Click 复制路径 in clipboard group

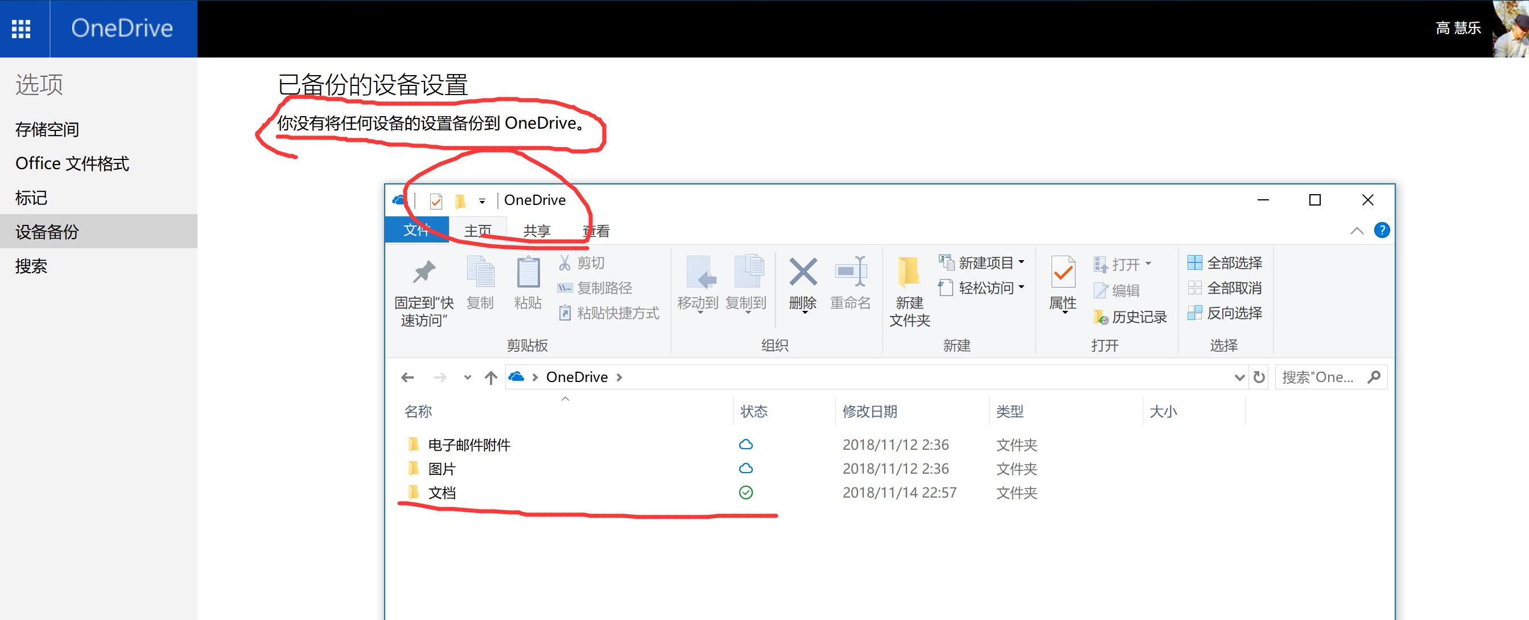pyautogui.click(x=595, y=288)
